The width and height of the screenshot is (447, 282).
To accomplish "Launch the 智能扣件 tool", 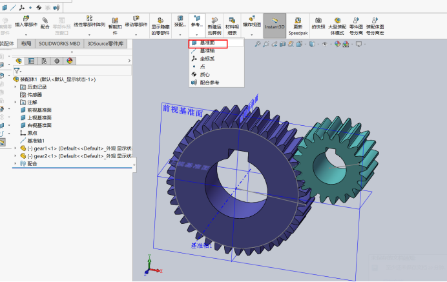I will pos(115,26).
